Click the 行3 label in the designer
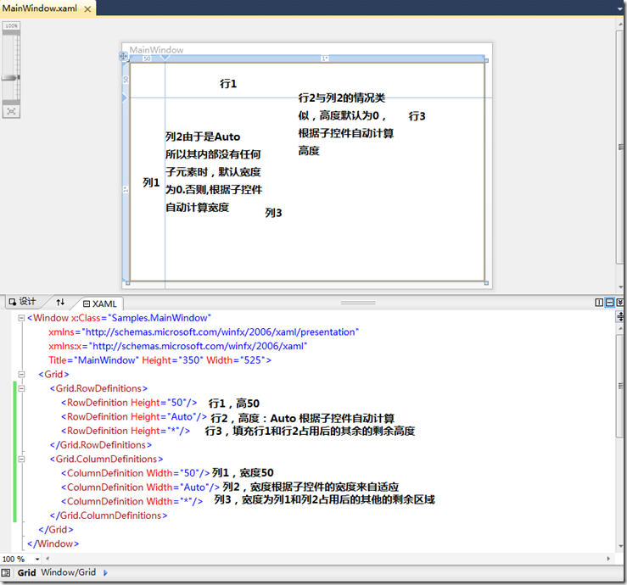The image size is (627, 585). (x=417, y=116)
